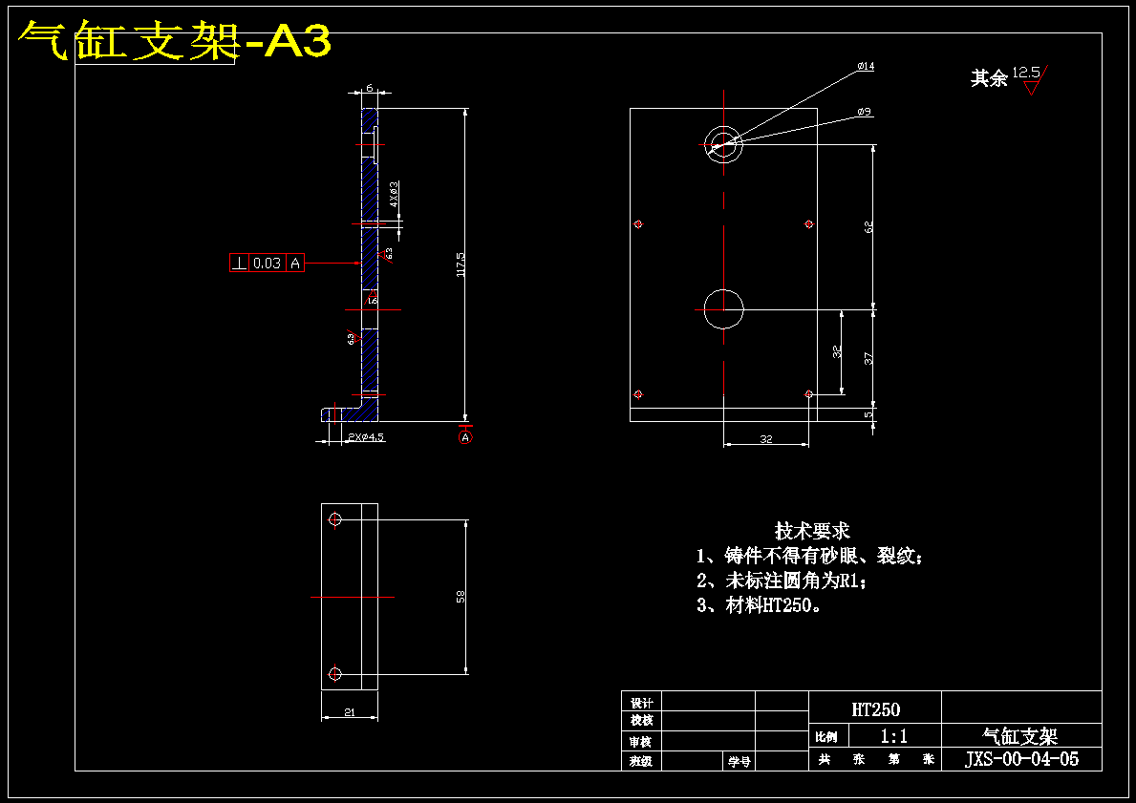Select the drawing number JXS-00-04-05
Screen dimensions: 1136x803
pos(1021,759)
